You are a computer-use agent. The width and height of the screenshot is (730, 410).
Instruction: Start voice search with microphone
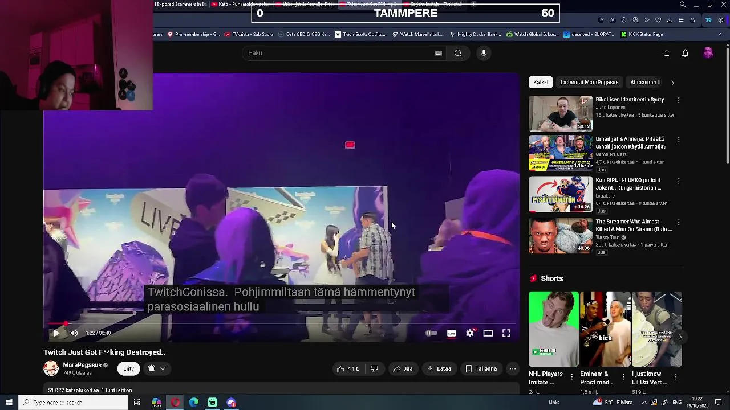[x=484, y=53]
